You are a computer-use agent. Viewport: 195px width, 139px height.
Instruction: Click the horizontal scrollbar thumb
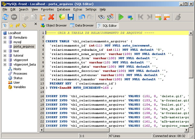[77, 130]
